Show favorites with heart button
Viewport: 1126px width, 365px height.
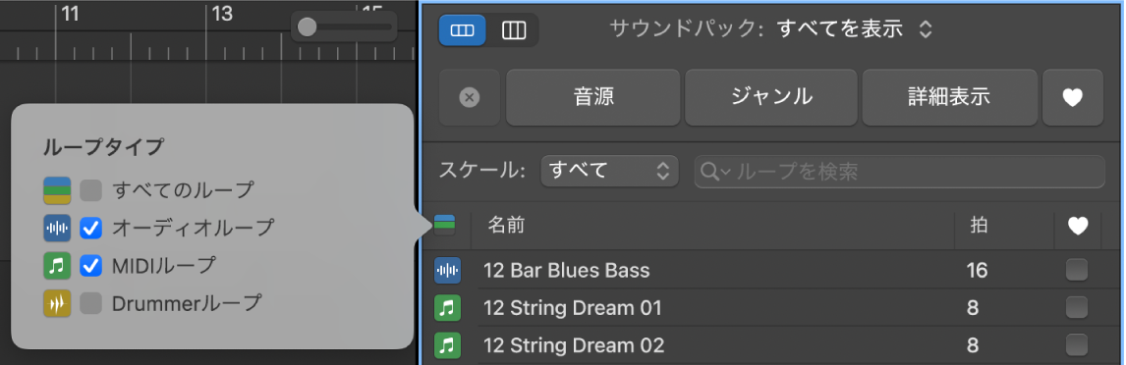[1072, 97]
